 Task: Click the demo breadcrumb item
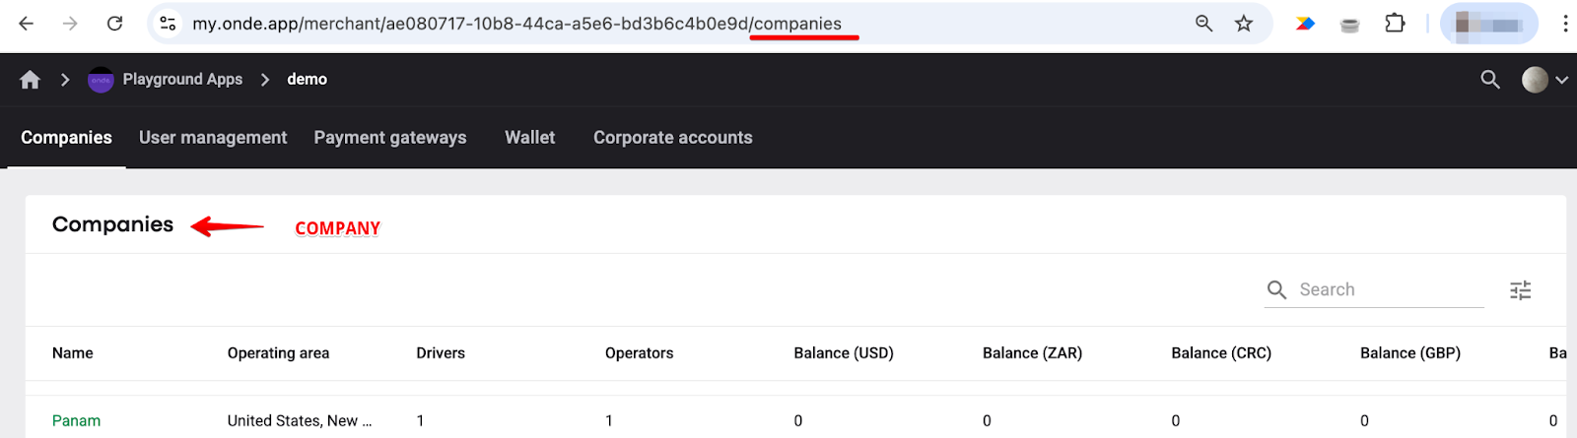pos(307,80)
